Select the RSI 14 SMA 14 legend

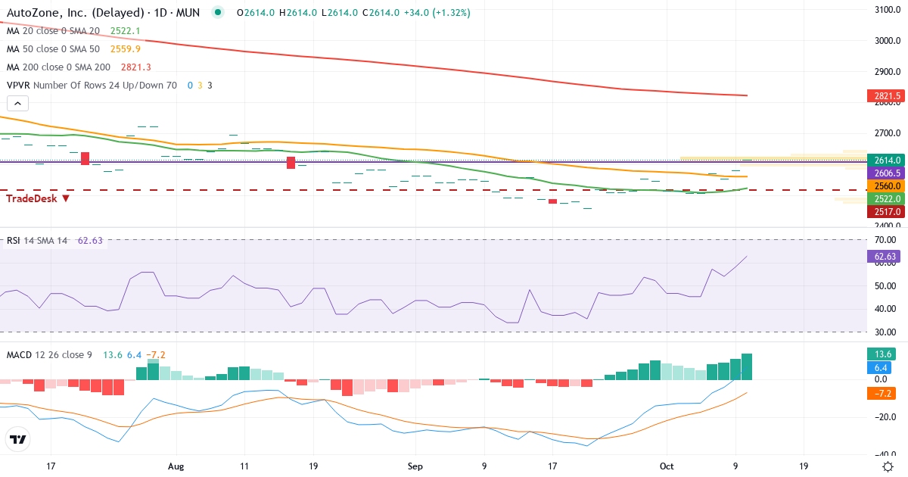pyautogui.click(x=37, y=241)
